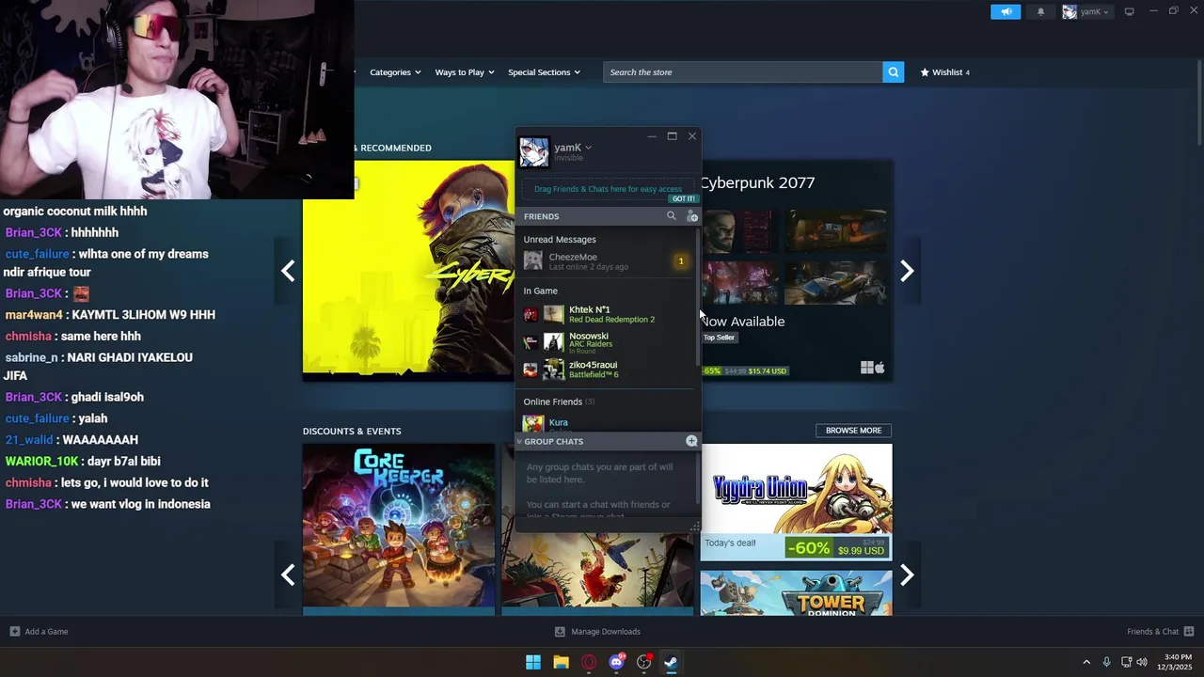
Task: Click the store search magnifier button
Action: (893, 72)
